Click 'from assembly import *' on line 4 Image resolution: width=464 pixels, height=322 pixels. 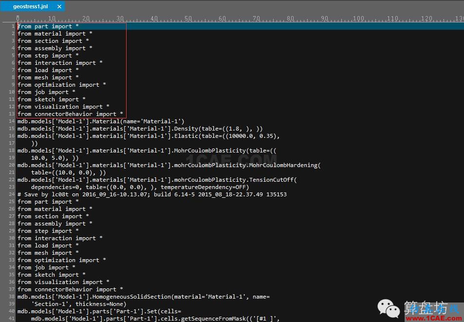[x=55, y=48]
